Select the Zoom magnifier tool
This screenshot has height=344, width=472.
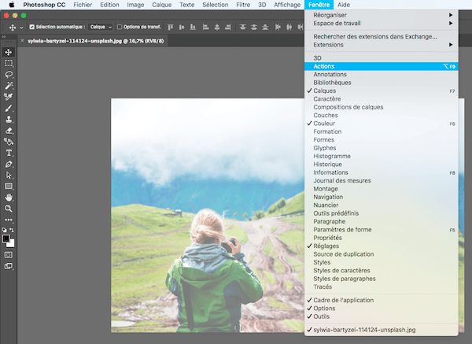click(9, 209)
